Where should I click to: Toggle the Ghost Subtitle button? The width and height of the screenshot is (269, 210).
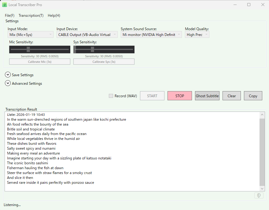coord(207,96)
